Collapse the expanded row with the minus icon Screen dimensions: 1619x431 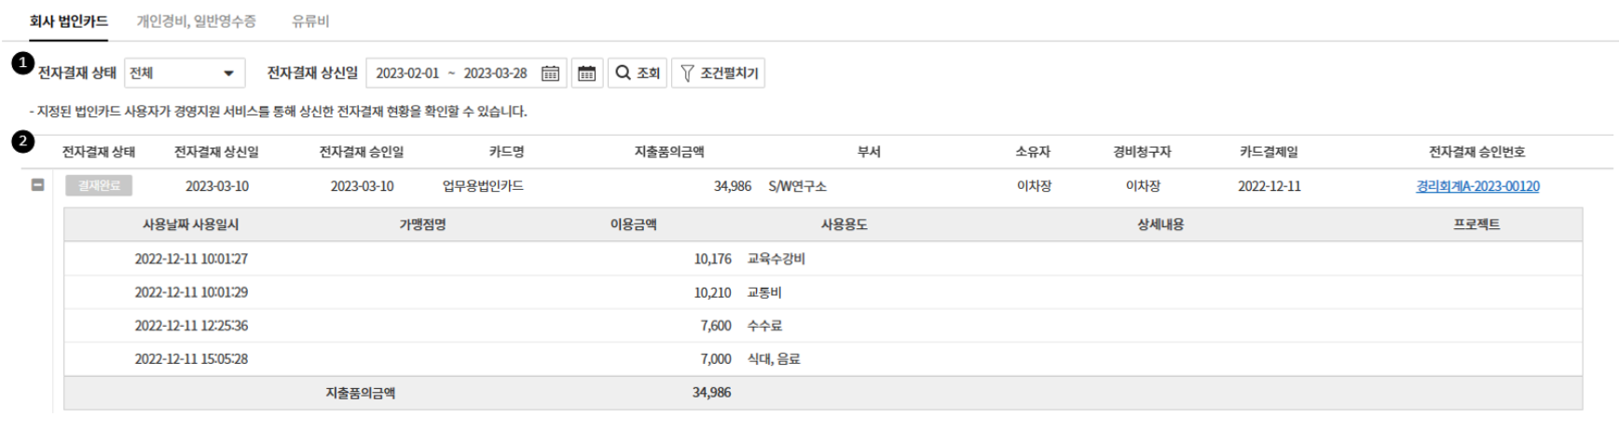tap(37, 185)
